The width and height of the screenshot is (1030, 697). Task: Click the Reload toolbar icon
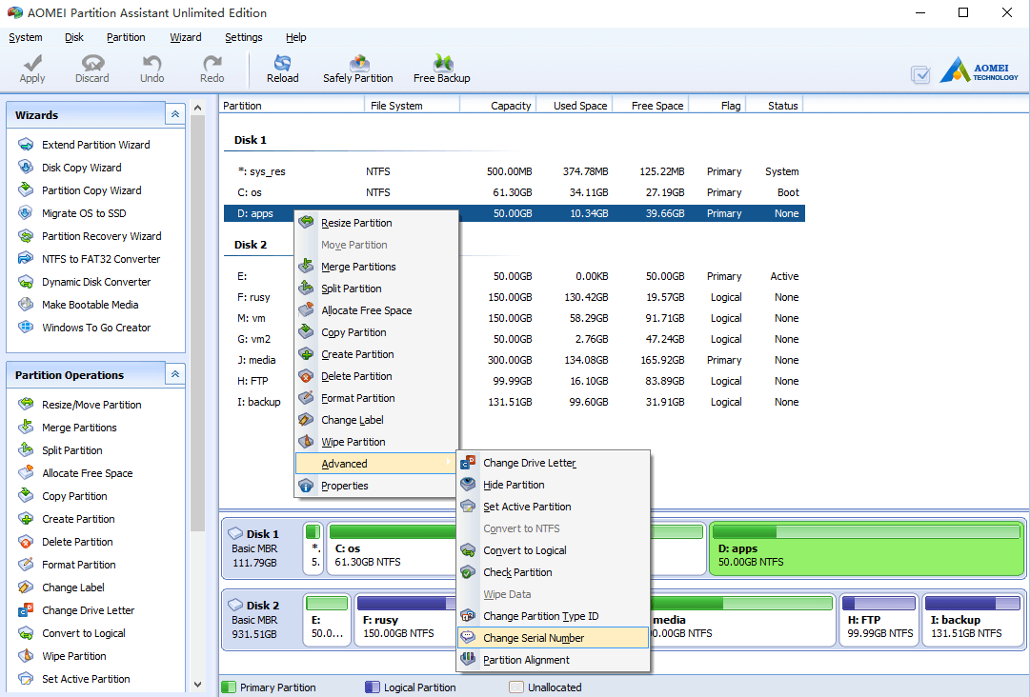(x=282, y=63)
